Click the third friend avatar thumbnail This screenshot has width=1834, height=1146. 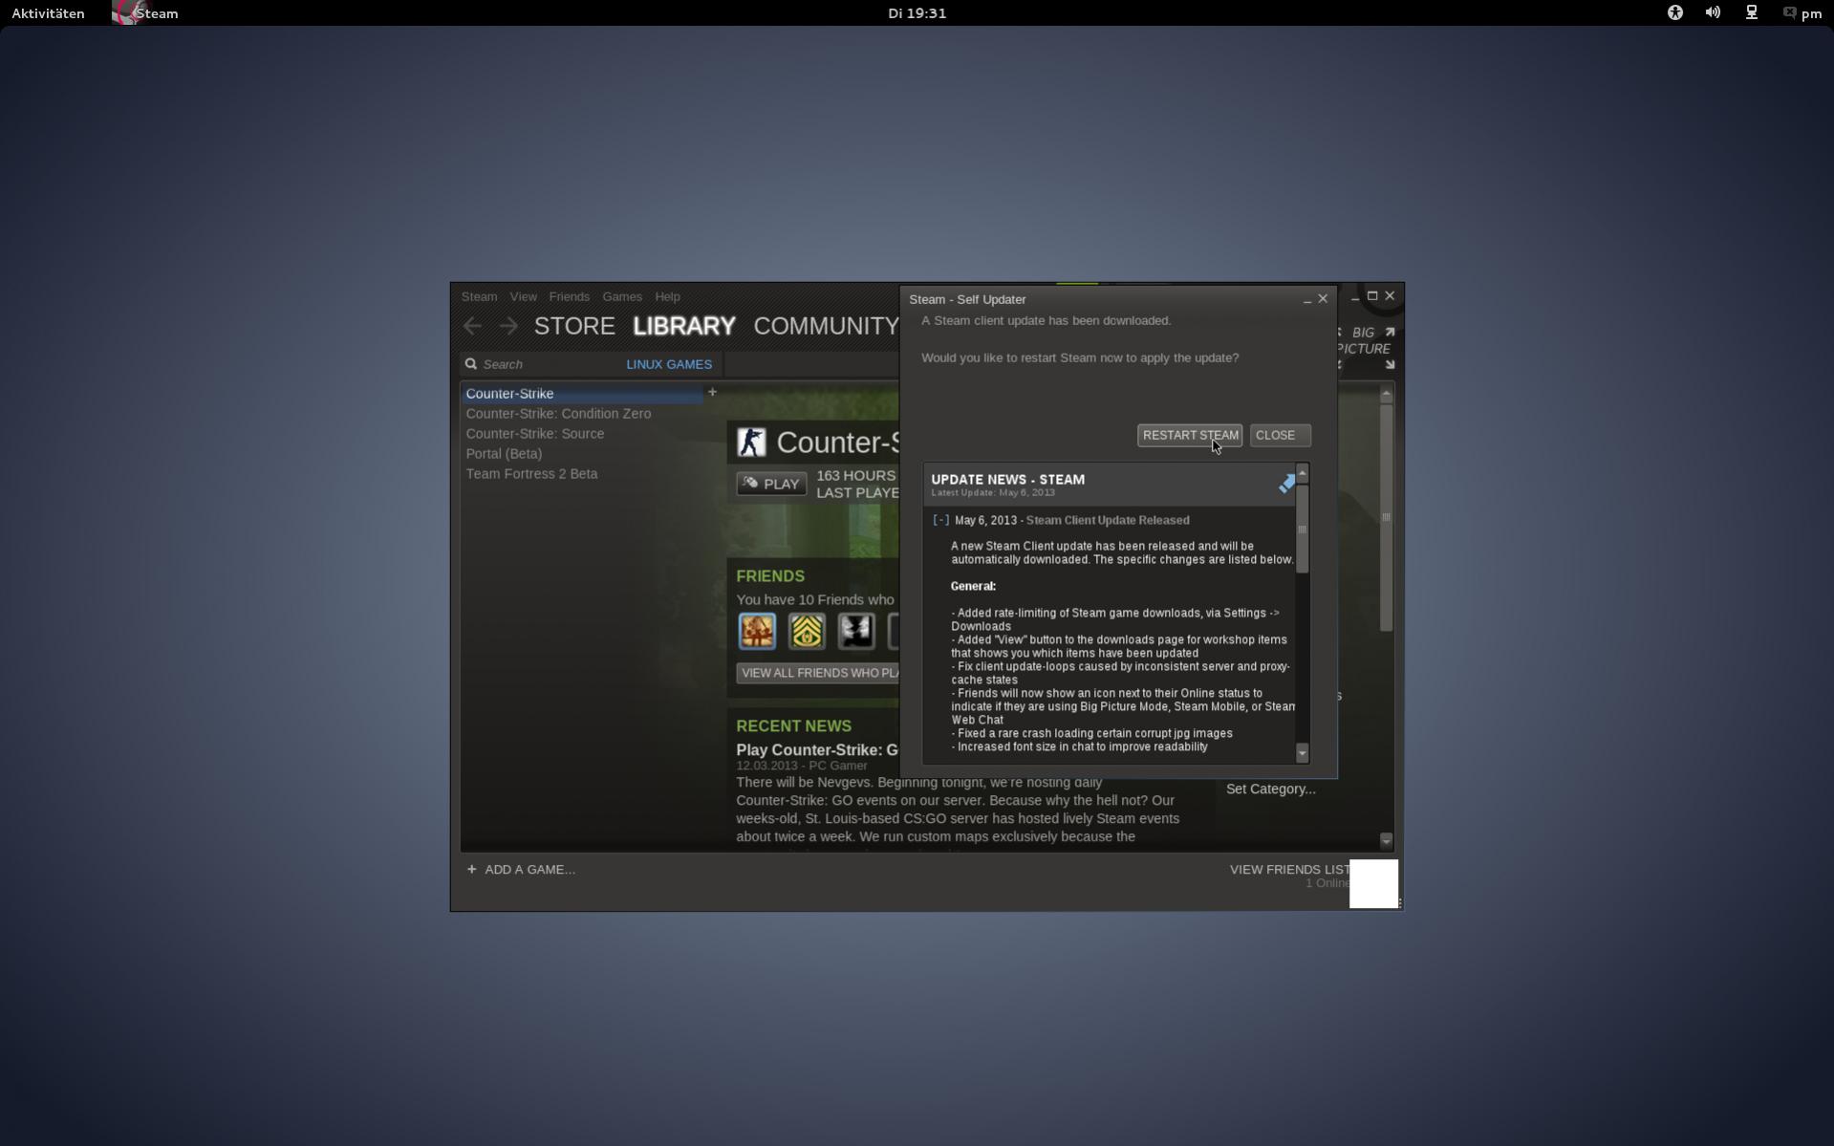856,632
